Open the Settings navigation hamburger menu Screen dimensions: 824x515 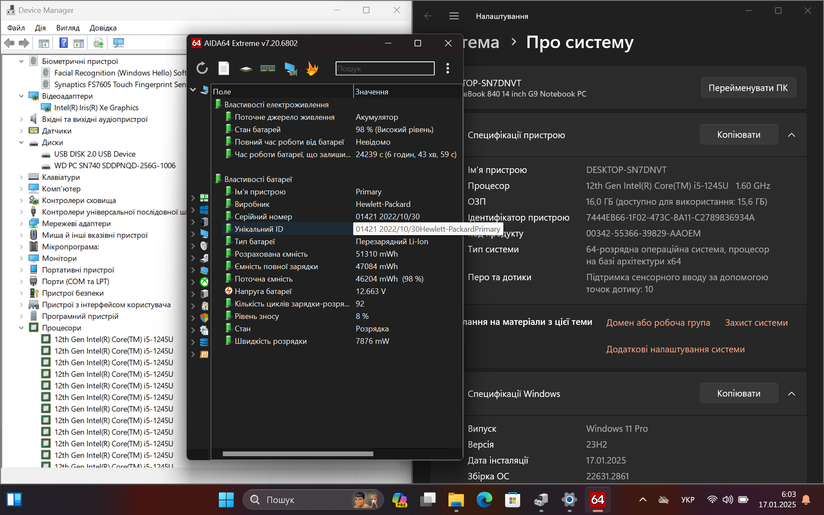click(454, 16)
